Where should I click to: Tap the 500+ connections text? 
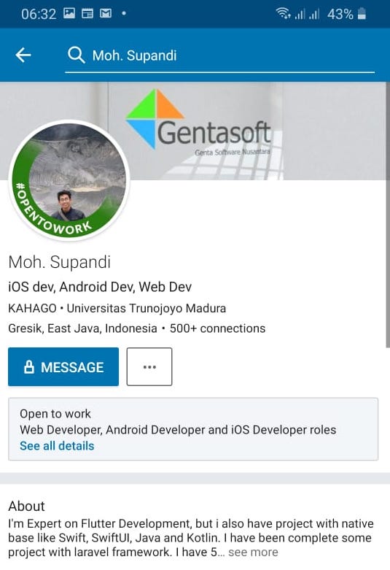coord(217,328)
